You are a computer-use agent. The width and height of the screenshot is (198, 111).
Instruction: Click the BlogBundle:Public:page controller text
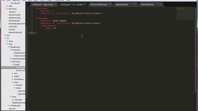(x=85, y=23)
